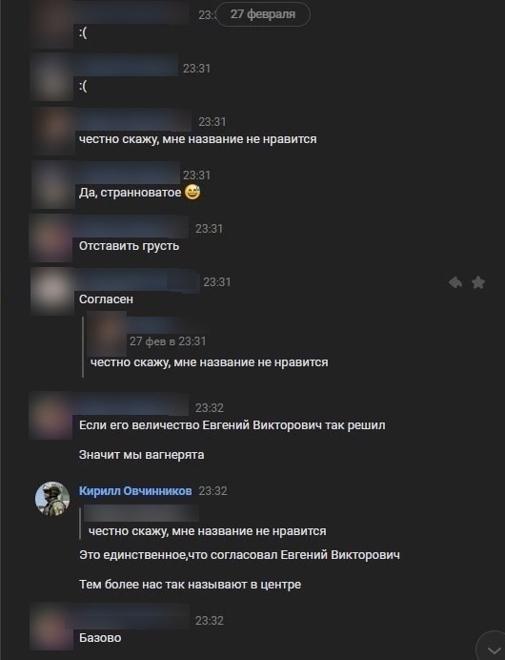Viewport: 505px width, 660px height.
Task: Open Кирилл Овчинников's avatar photo
Action: click(x=52, y=499)
